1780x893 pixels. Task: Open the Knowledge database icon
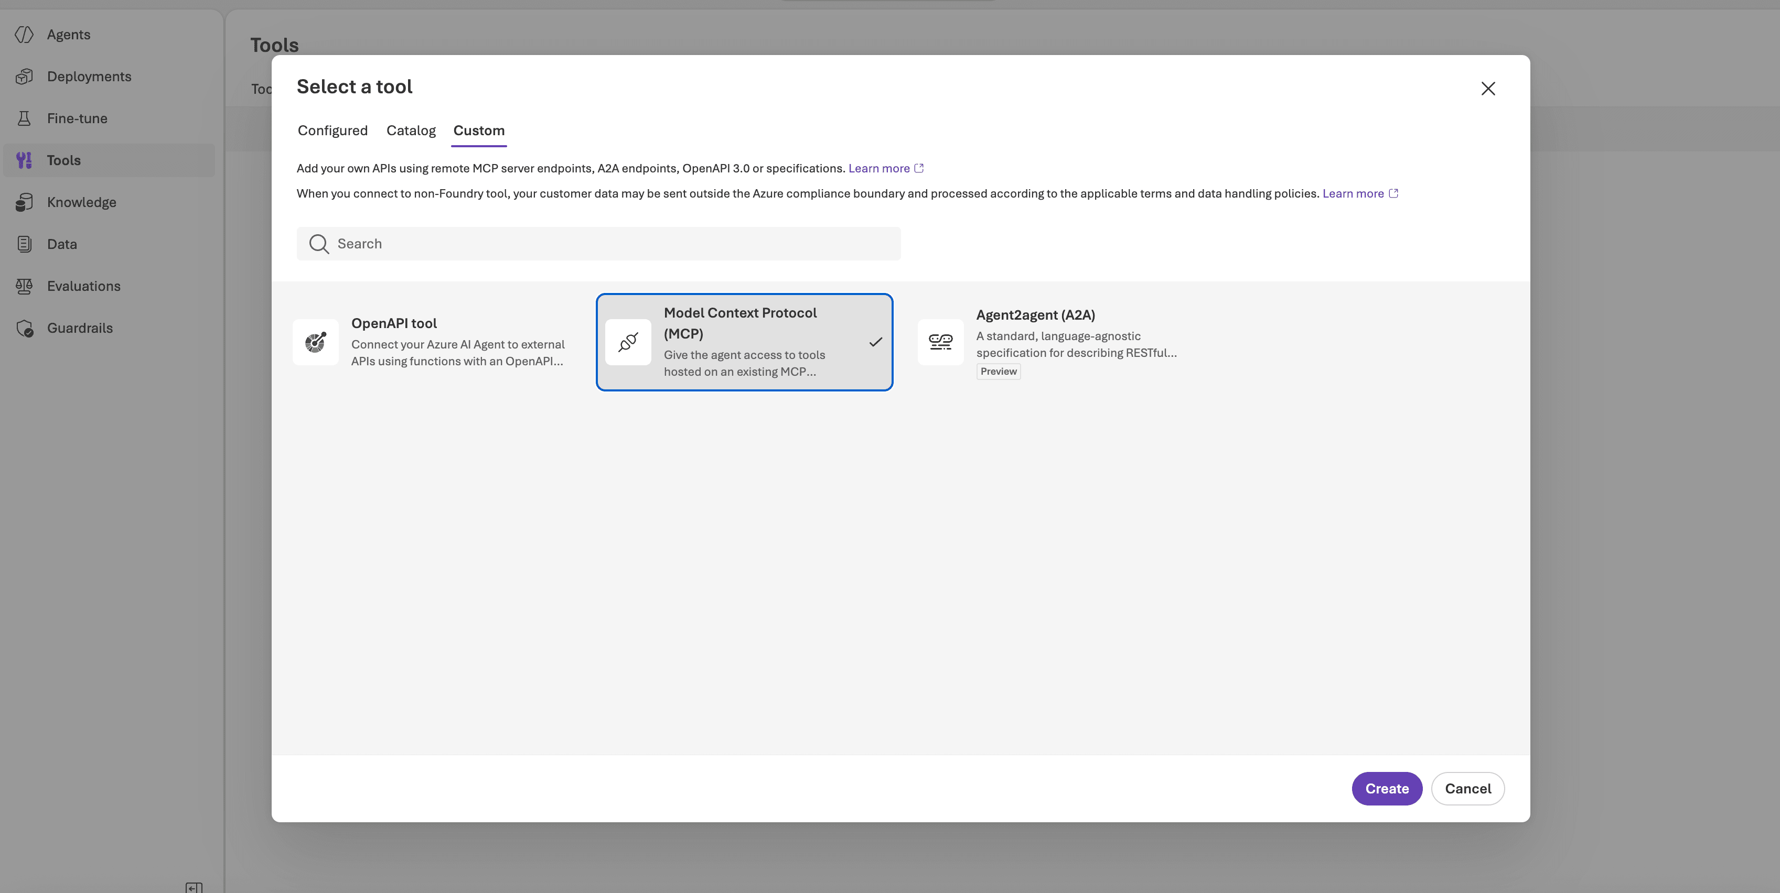(x=24, y=202)
